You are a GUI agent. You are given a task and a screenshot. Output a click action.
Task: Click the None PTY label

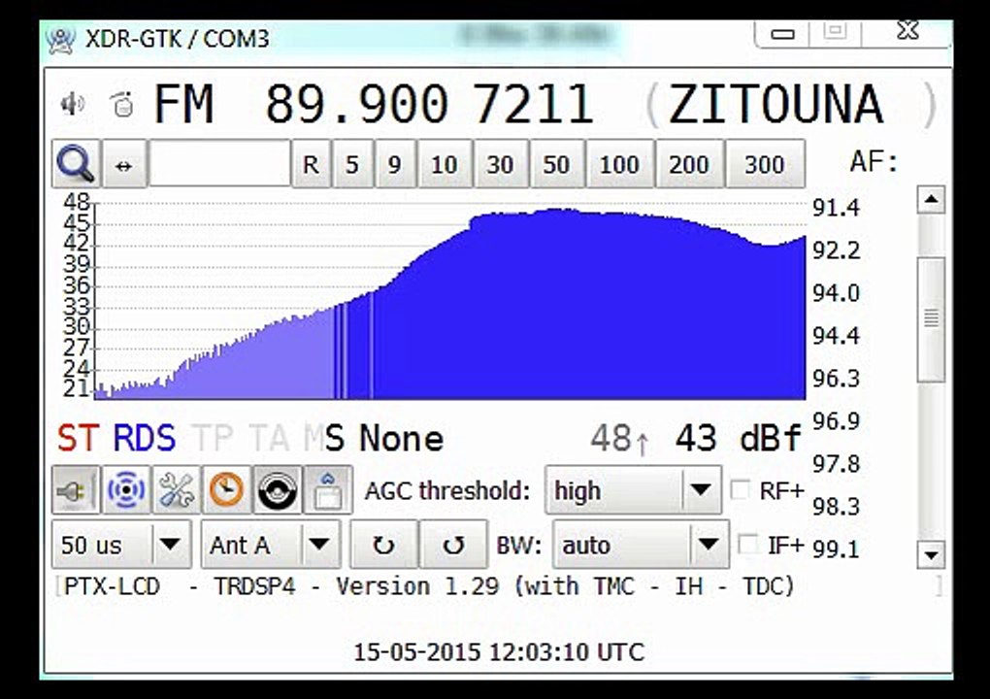[401, 438]
